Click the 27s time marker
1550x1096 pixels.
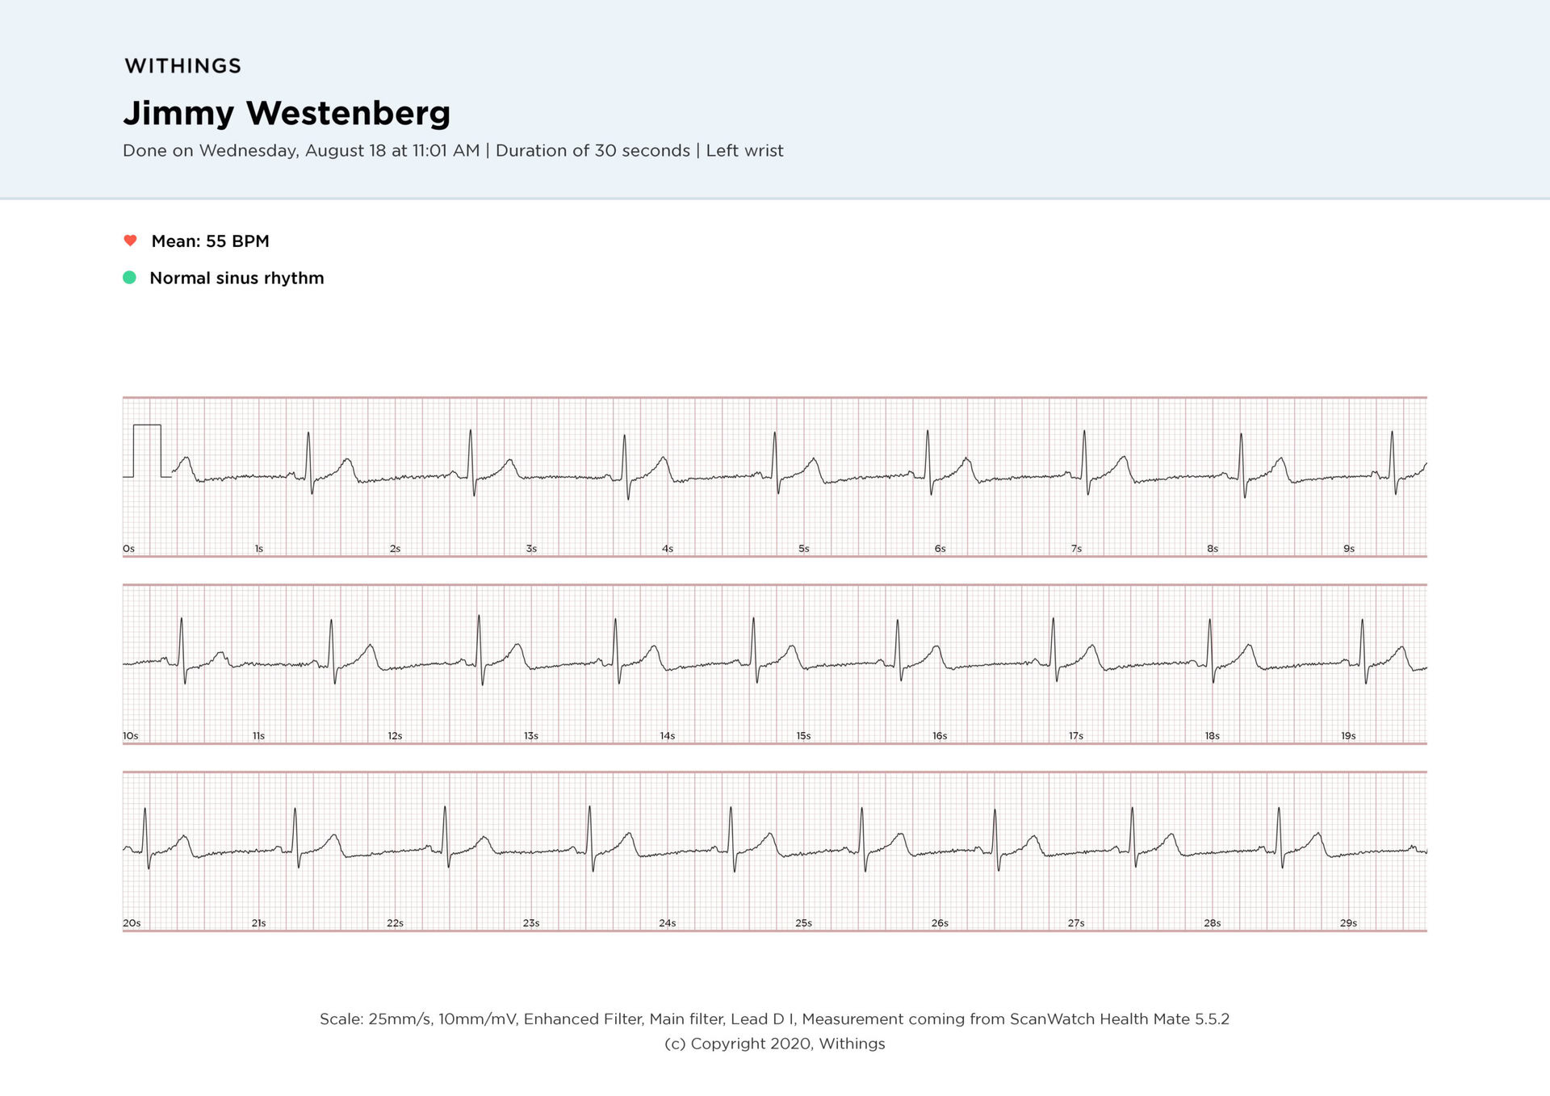tap(1076, 923)
